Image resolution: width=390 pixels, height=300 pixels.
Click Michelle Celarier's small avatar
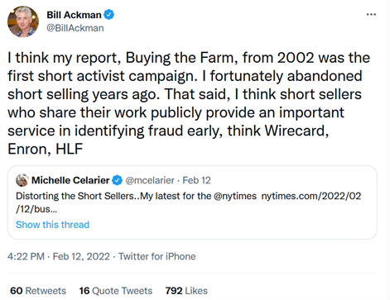tap(22, 180)
